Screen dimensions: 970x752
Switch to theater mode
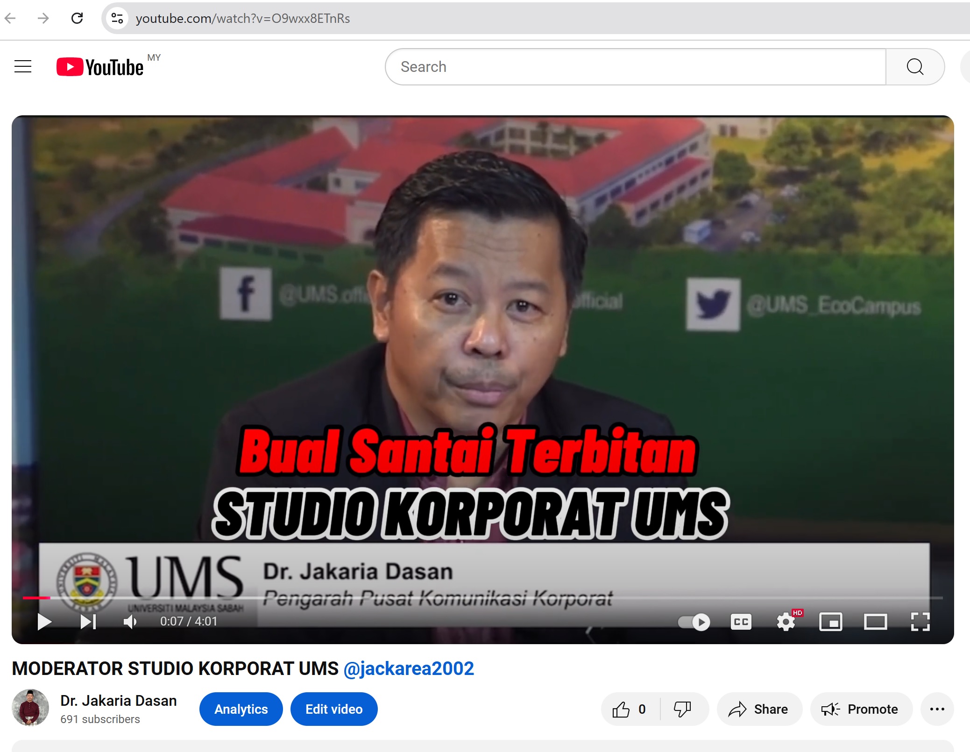(876, 622)
